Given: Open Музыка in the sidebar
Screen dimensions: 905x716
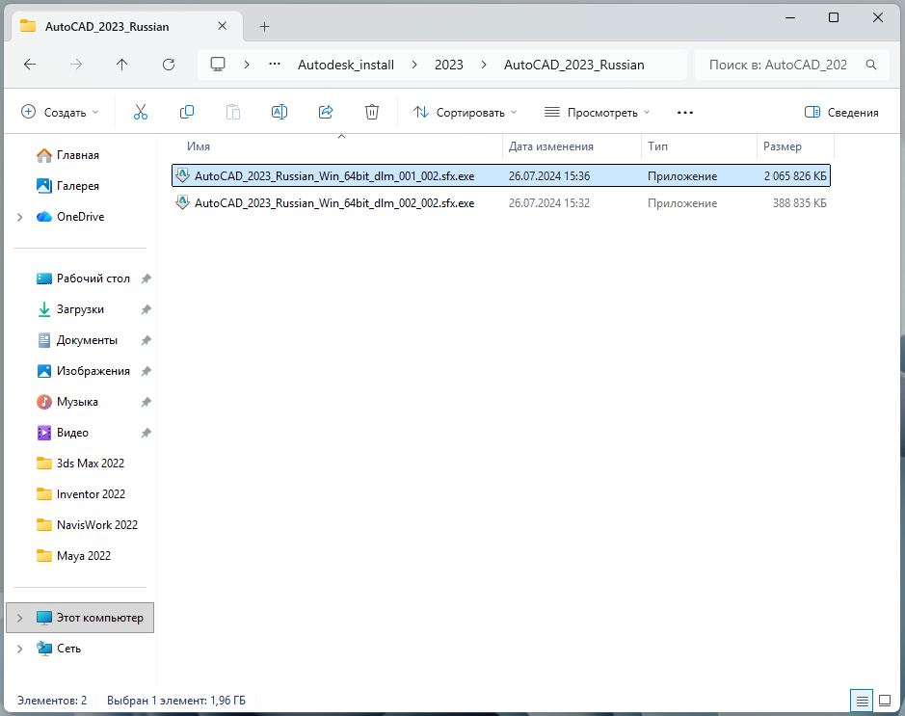Looking at the screenshot, I should [67, 402].
